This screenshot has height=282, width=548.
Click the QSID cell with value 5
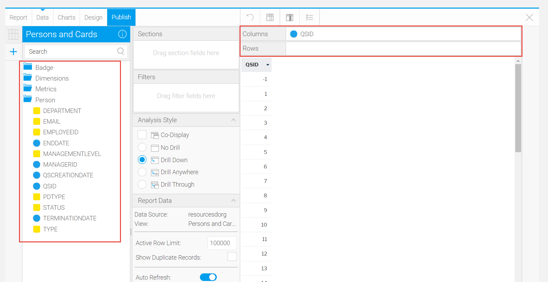pos(256,152)
